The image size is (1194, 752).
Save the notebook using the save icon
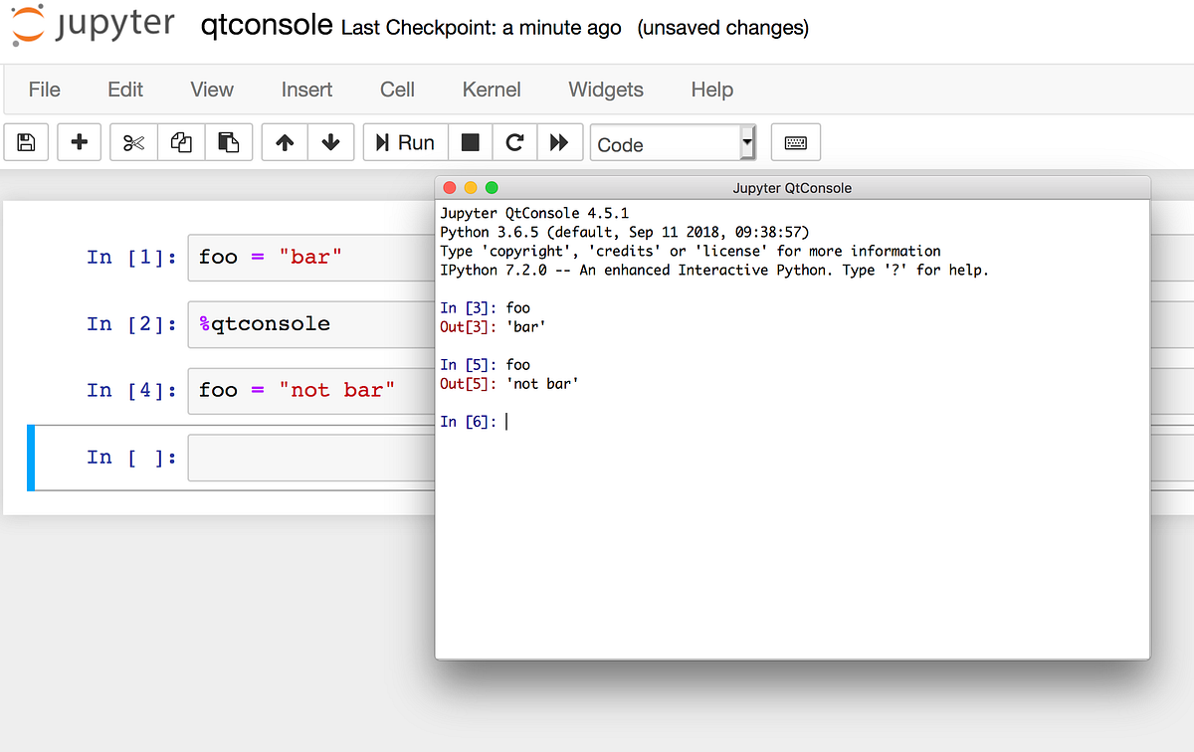[x=26, y=142]
